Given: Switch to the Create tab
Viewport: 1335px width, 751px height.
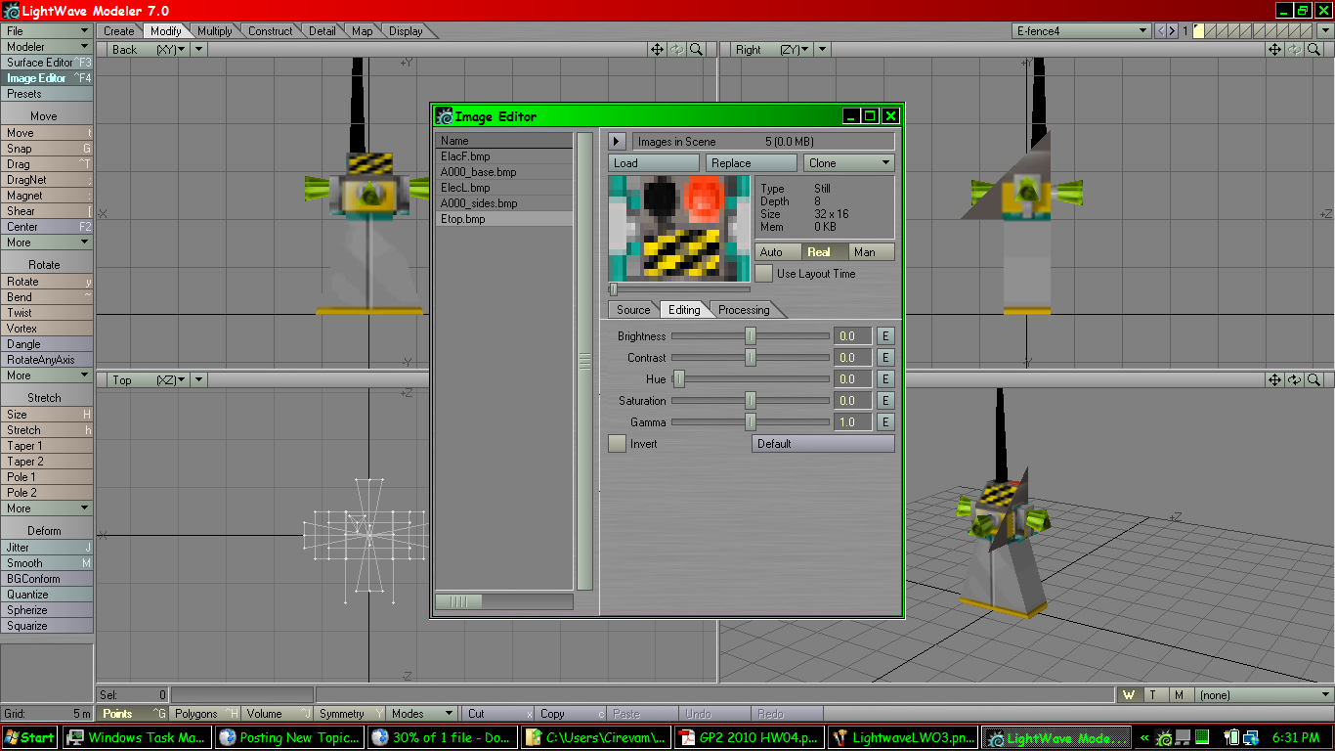Looking at the screenshot, I should tap(119, 31).
